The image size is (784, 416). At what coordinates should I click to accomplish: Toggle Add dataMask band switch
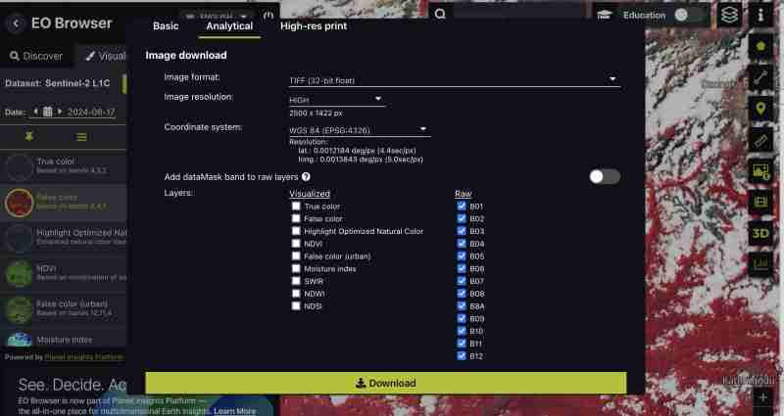click(x=605, y=176)
